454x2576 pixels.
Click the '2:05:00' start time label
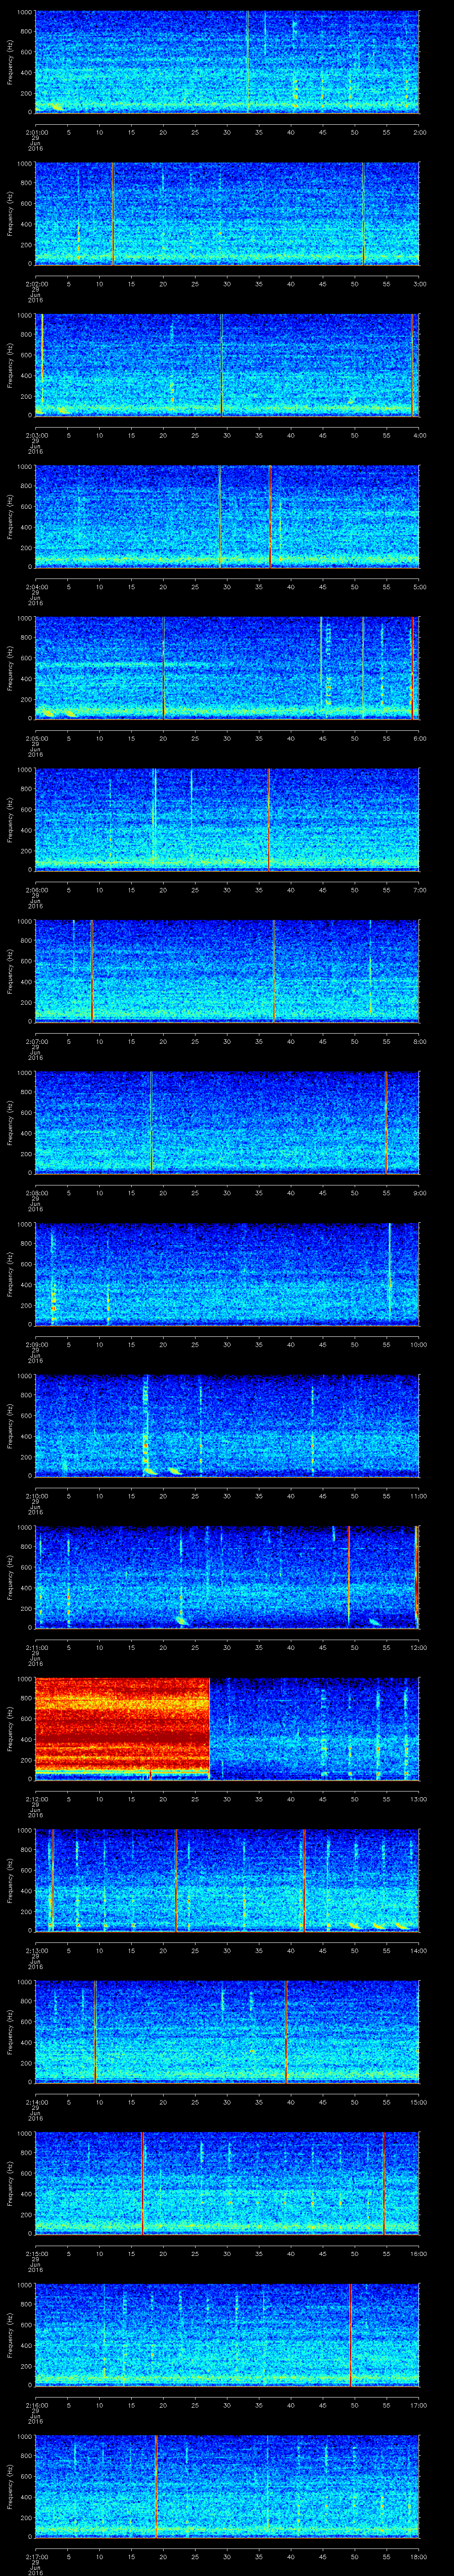pos(36,739)
